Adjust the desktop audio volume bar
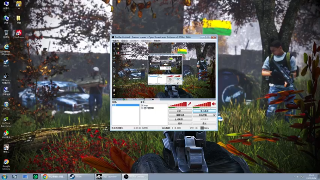 pyautogui.click(x=202, y=104)
